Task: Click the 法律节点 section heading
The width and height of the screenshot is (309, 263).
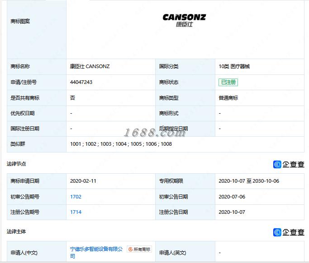Action: point(16,164)
